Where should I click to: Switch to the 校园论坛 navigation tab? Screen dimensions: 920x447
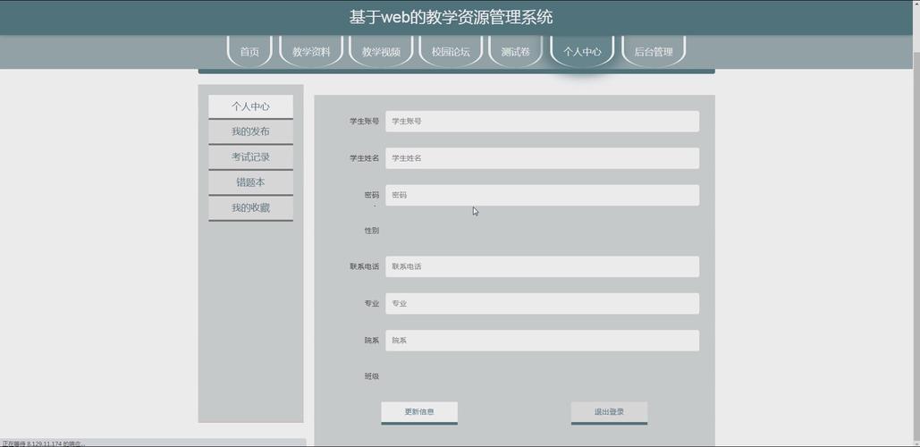click(x=451, y=52)
